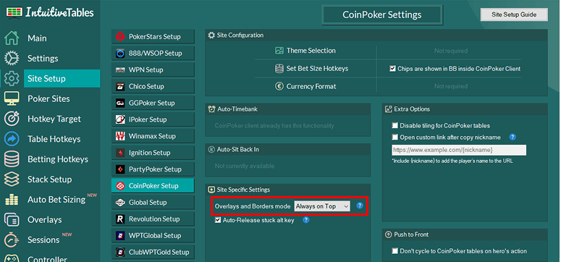This screenshot has width=561, height=262.
Task: Click the Theme Selection label
Action: (x=311, y=51)
